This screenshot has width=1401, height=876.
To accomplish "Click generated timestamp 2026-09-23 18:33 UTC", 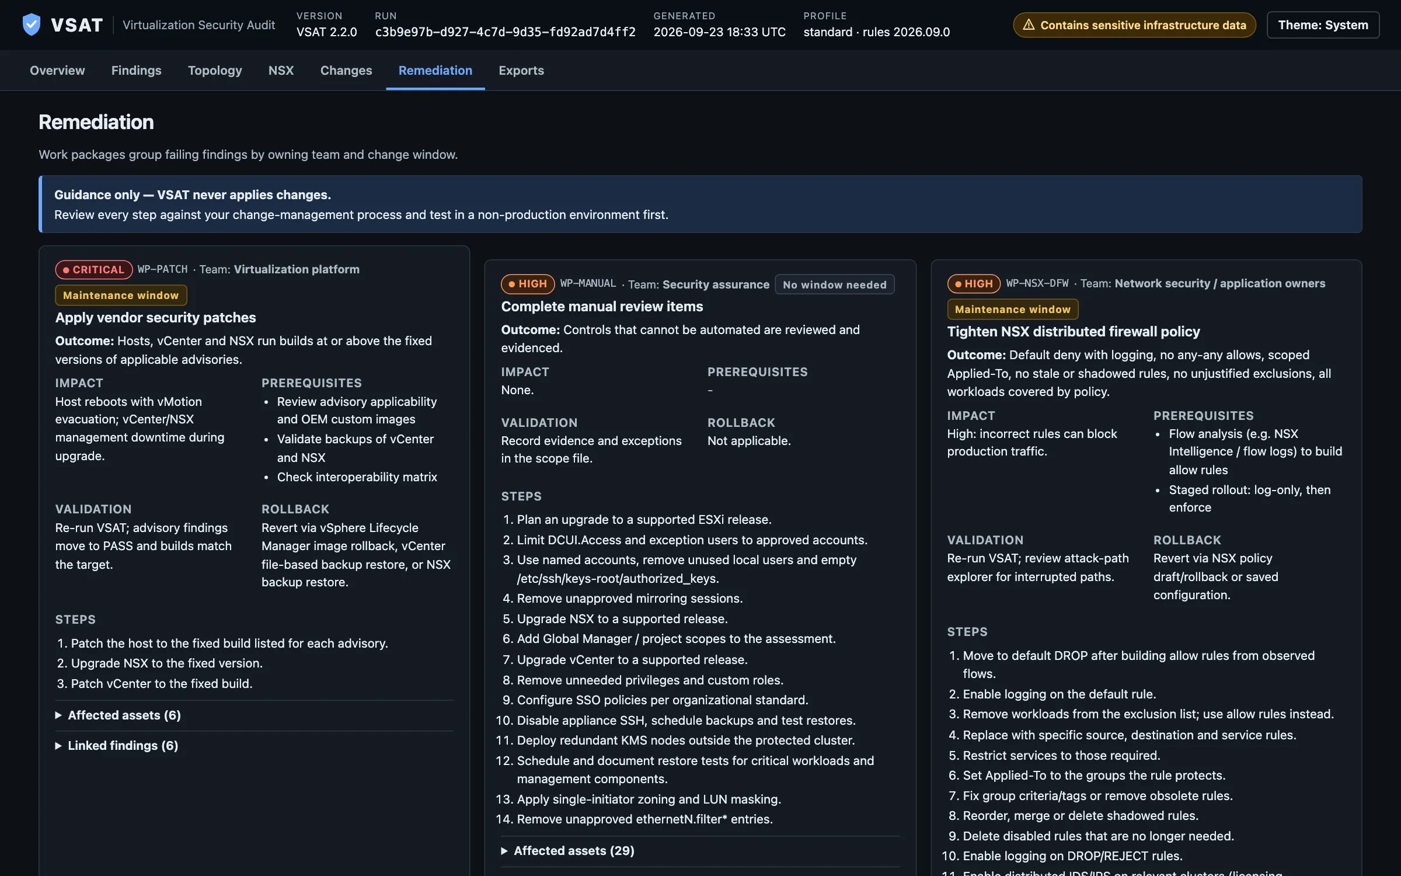I will point(719,32).
